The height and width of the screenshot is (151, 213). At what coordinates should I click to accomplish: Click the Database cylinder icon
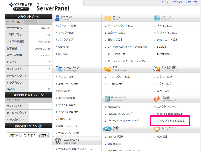[107, 99]
